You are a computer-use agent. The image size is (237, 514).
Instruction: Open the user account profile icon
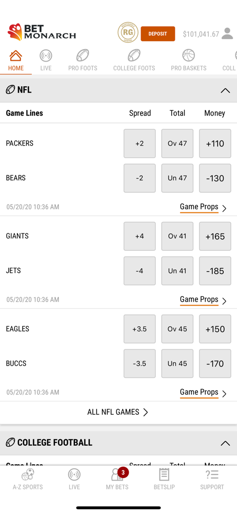(x=227, y=34)
